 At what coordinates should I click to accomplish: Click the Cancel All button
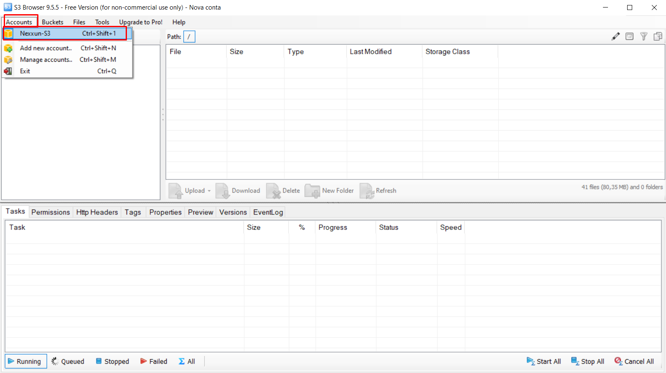point(634,361)
